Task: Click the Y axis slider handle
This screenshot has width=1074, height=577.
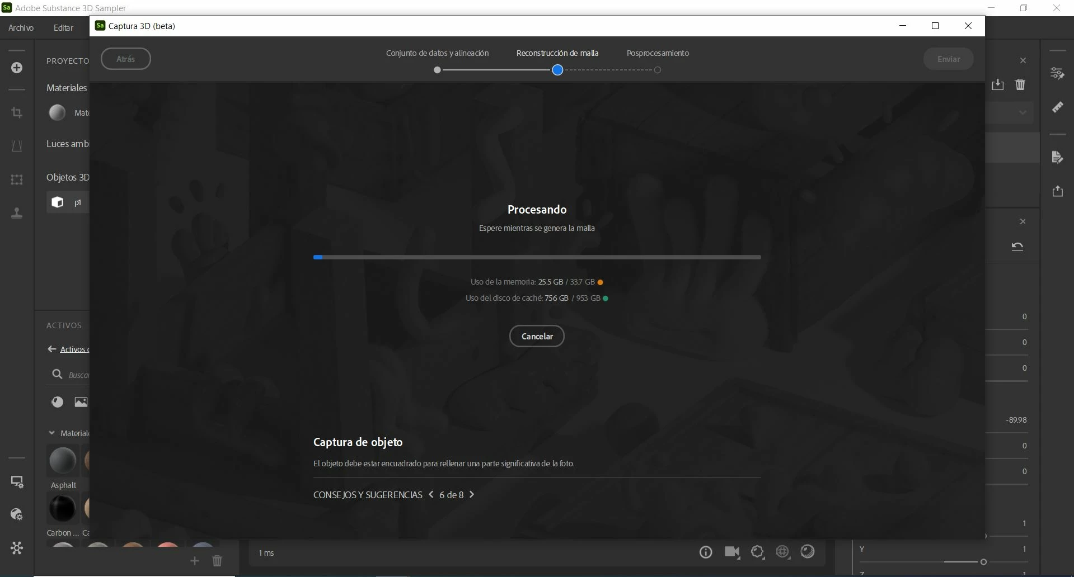Action: point(983,561)
